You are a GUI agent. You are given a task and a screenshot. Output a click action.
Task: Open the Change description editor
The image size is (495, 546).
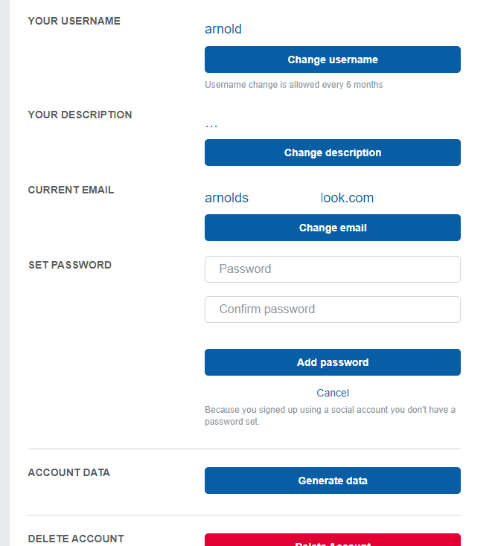[332, 152]
